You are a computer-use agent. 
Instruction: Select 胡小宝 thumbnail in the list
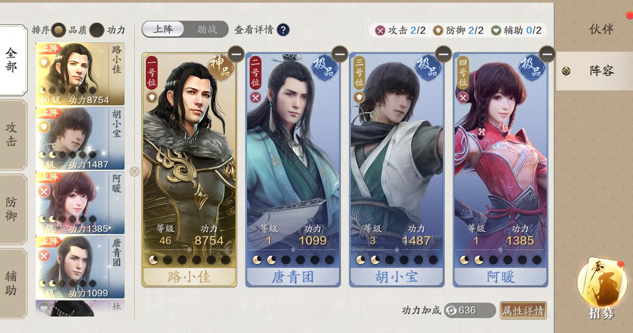tap(80, 138)
